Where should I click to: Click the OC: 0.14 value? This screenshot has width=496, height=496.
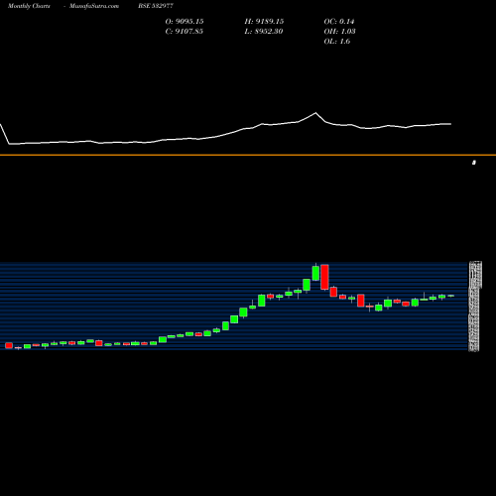339,22
